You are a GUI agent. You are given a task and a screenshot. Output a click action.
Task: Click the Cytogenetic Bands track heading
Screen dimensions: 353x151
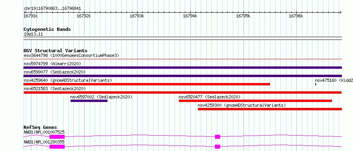pyautogui.click(x=47, y=29)
